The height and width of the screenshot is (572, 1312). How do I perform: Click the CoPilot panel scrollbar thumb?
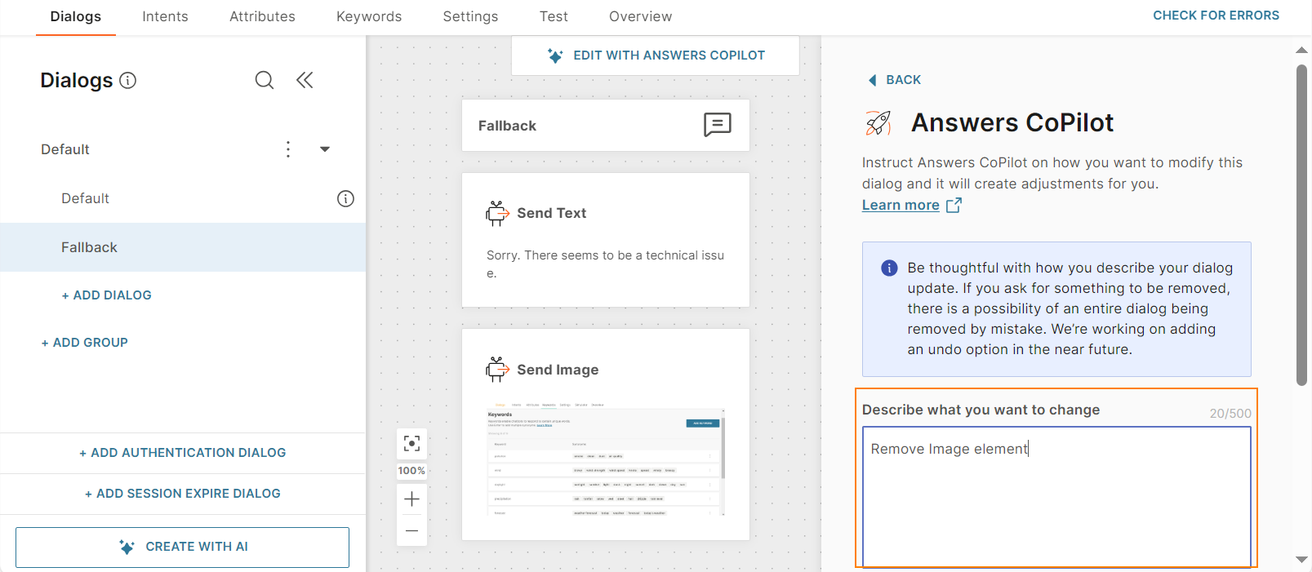click(x=1301, y=224)
